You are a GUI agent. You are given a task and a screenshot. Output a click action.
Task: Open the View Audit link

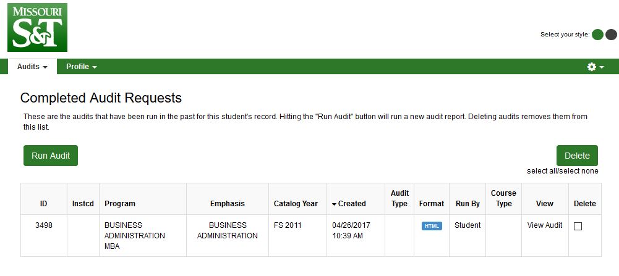(x=545, y=225)
